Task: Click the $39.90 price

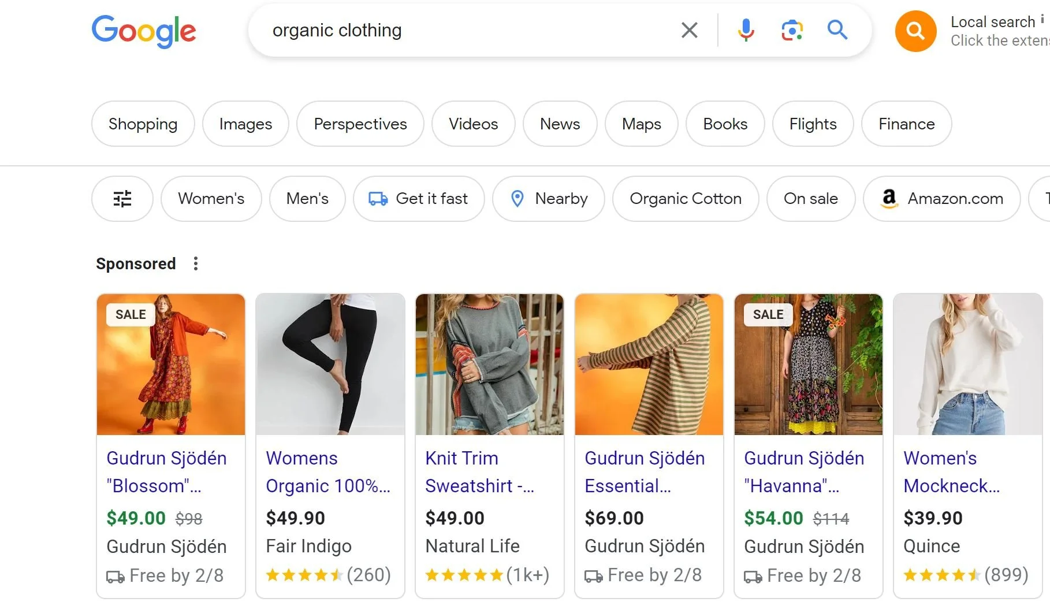Action: click(933, 518)
